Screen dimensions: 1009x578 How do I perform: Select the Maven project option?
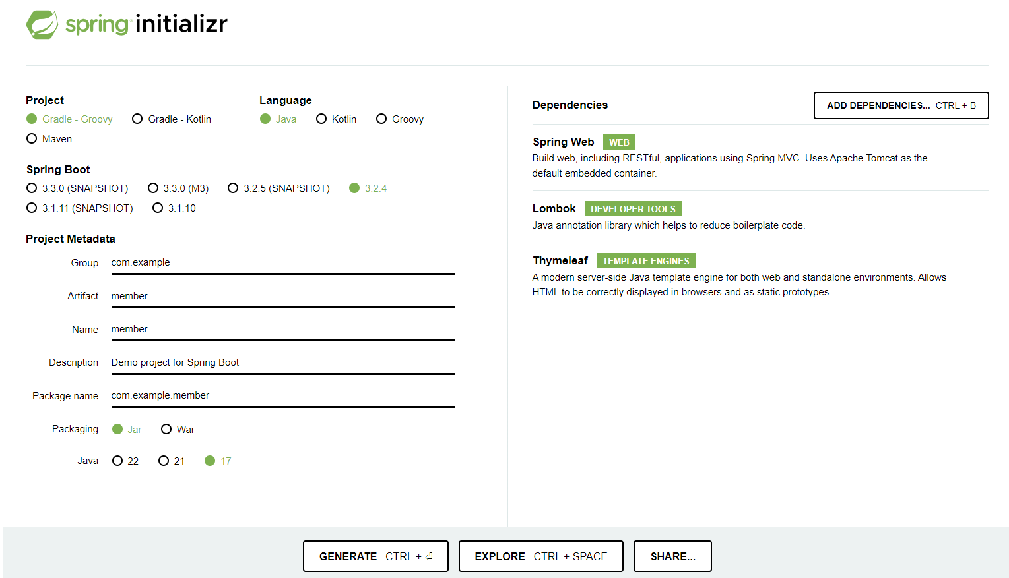pyautogui.click(x=49, y=139)
